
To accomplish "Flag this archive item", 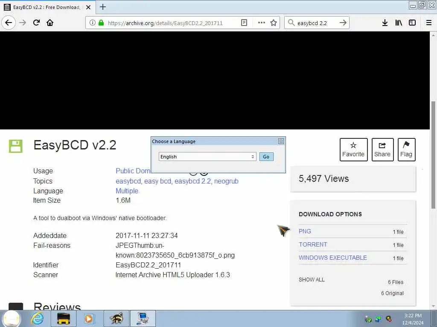I will pos(406,149).
